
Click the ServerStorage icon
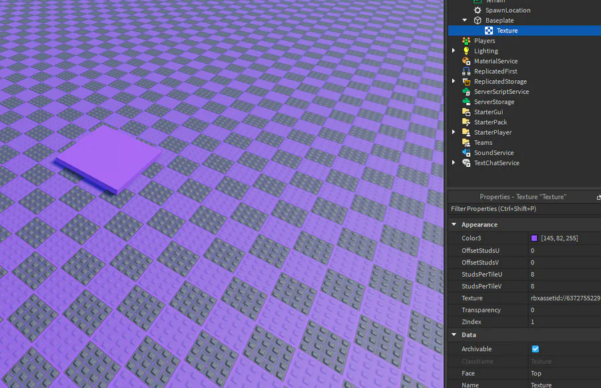pyautogui.click(x=466, y=102)
